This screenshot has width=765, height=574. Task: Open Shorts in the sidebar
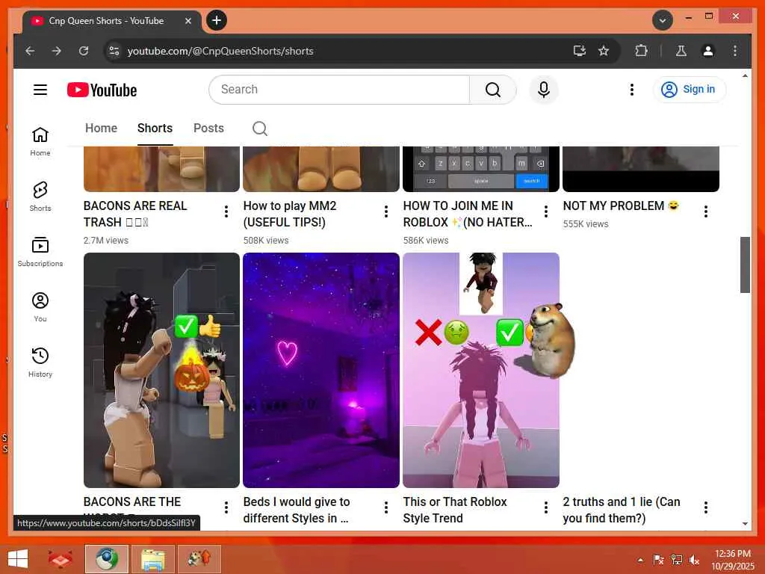coord(40,197)
